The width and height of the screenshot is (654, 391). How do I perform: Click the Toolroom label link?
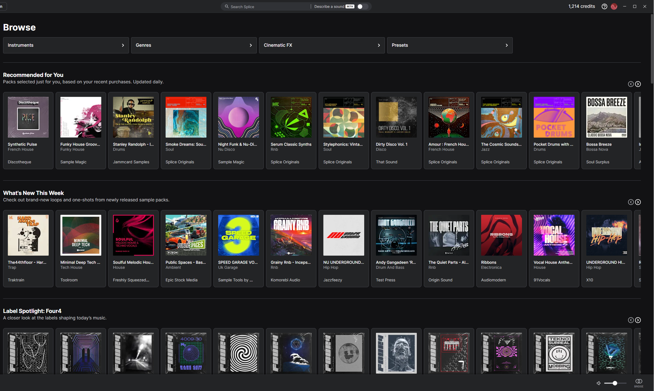(x=69, y=280)
